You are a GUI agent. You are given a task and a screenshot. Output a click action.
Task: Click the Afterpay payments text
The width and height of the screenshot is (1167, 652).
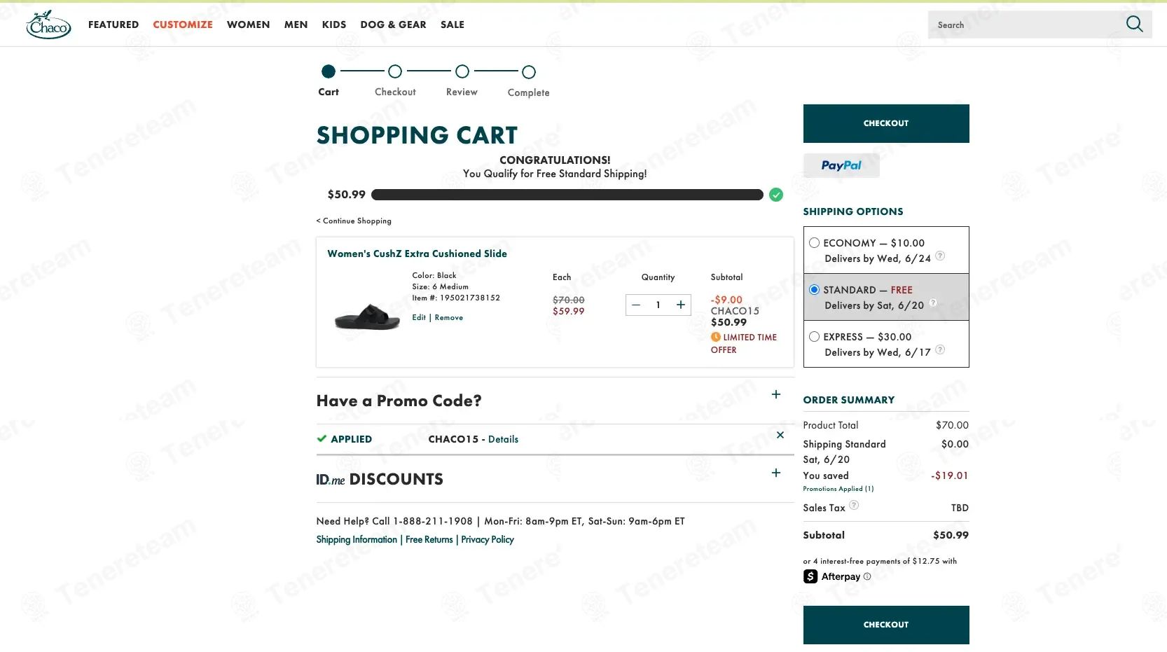point(880,561)
